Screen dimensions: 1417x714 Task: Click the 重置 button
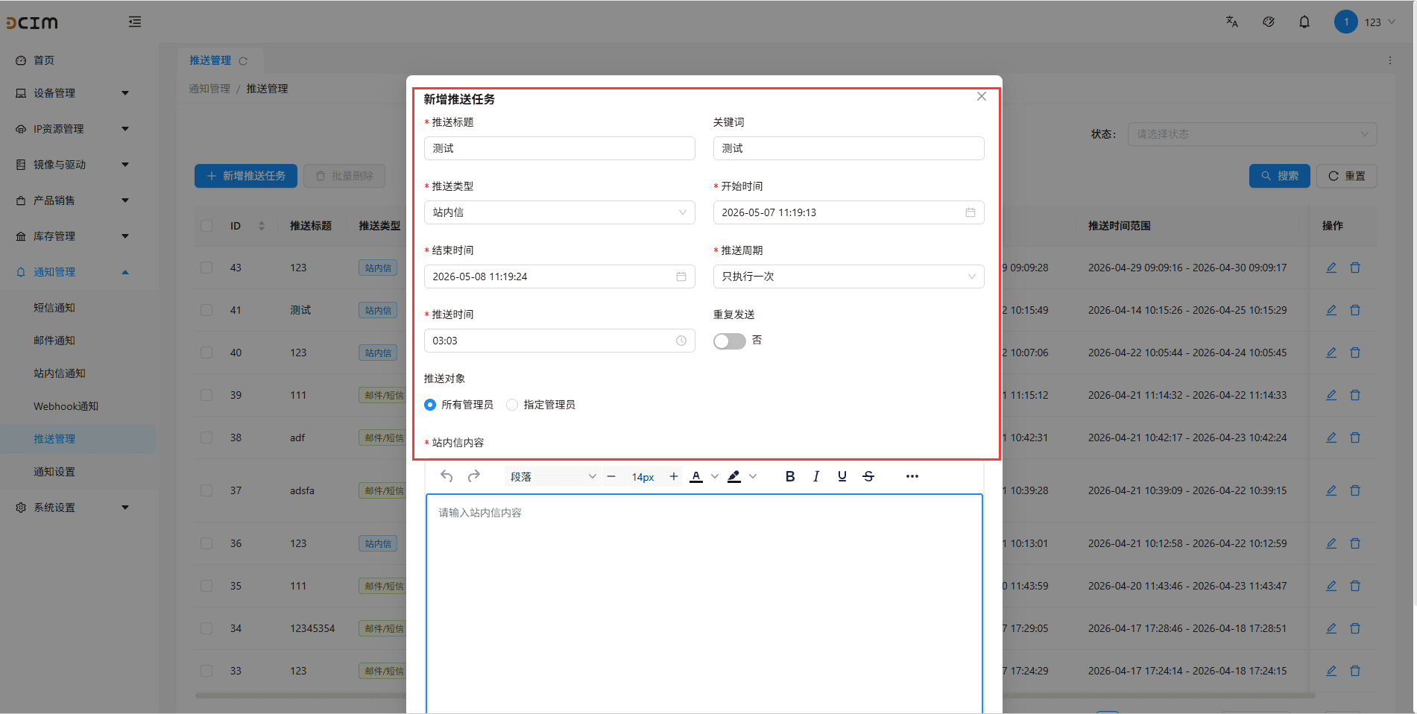tap(1346, 176)
